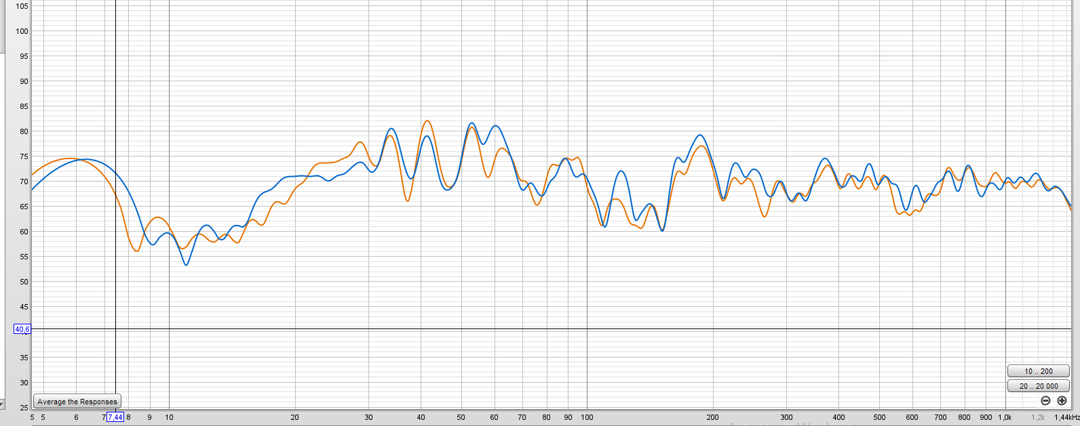Click the orange trace dip near 8 Hz
This screenshot has height=426, width=1080.
coord(136,251)
